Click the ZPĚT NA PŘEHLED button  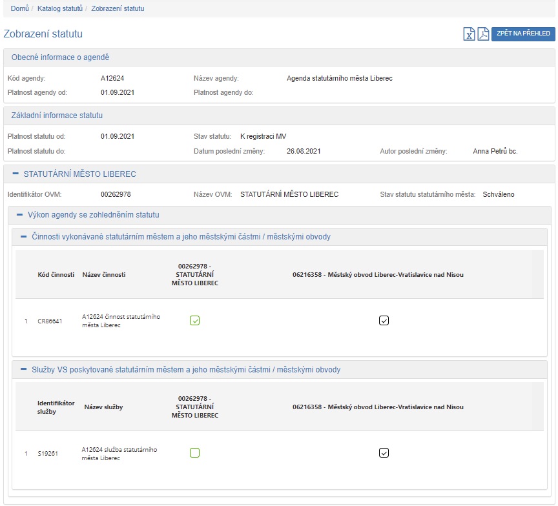pyautogui.click(x=523, y=34)
